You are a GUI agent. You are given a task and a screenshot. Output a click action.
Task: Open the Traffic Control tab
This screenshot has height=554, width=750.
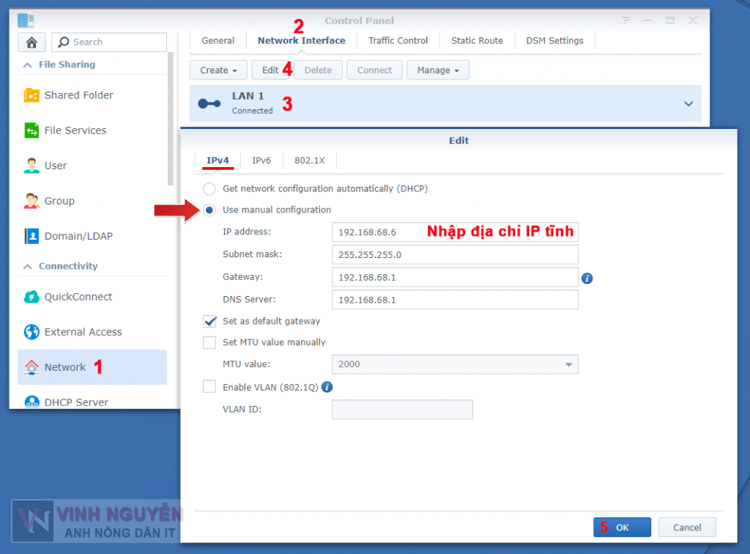coord(398,41)
